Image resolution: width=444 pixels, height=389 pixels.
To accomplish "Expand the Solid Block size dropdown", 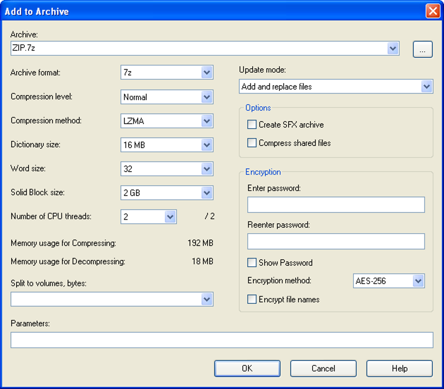I will pyautogui.click(x=207, y=192).
